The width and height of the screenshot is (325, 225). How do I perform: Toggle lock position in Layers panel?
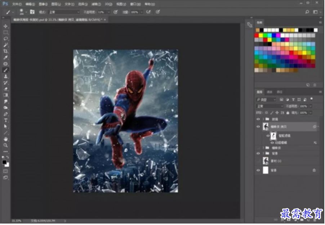coord(277,113)
